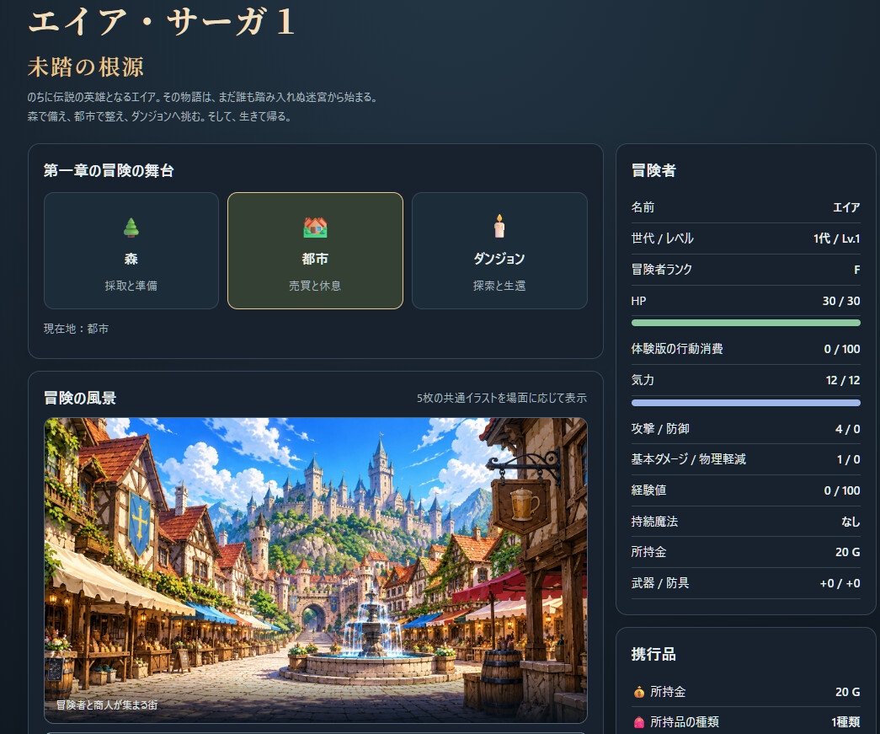Select the 森 forest location card

(131, 250)
